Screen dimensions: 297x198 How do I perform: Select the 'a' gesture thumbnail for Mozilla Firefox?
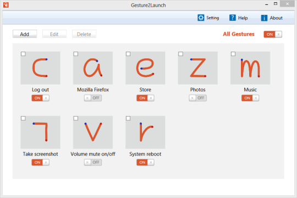click(93, 68)
